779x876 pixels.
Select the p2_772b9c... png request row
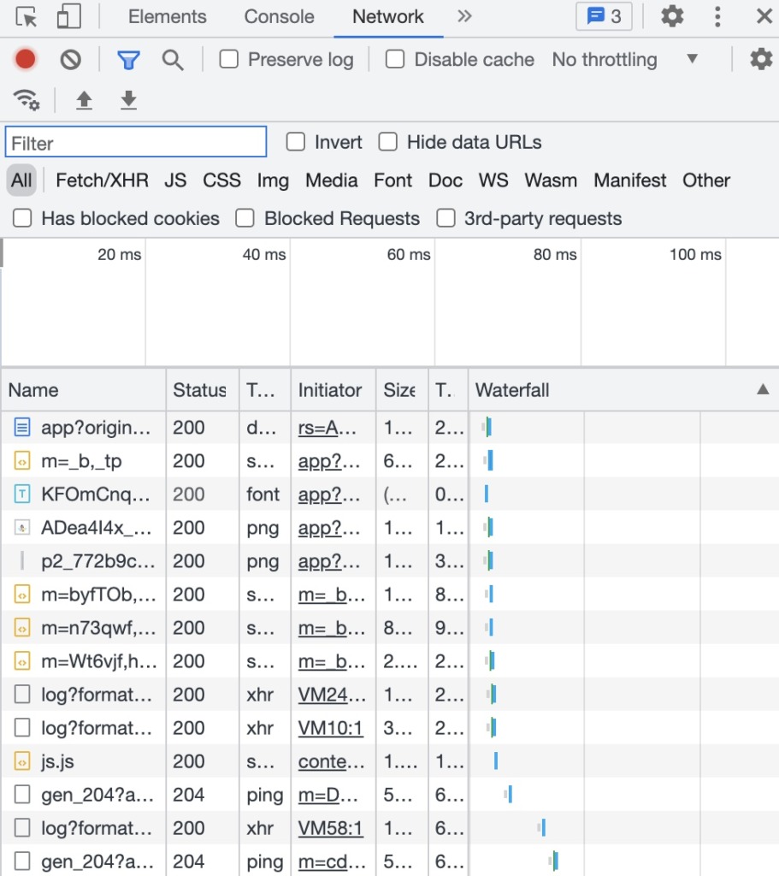390,561
